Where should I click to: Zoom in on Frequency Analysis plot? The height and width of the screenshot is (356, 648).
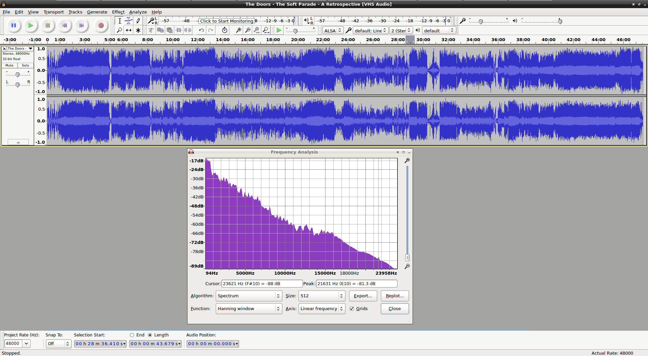tap(407, 161)
